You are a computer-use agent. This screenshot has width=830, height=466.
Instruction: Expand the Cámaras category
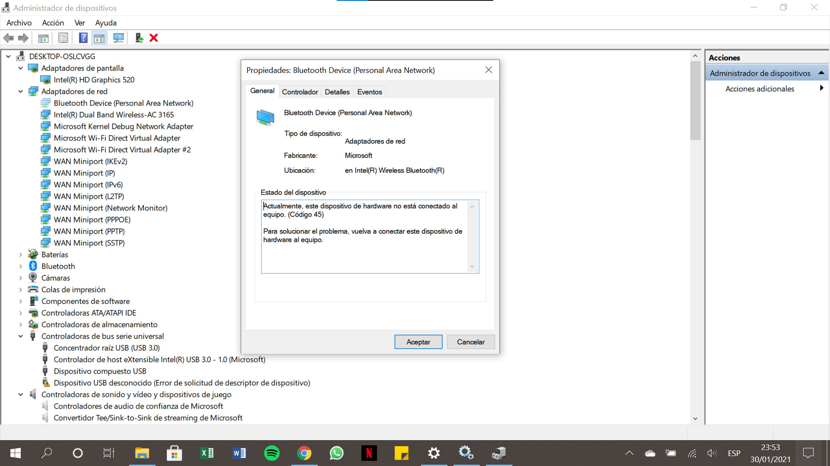click(x=20, y=278)
